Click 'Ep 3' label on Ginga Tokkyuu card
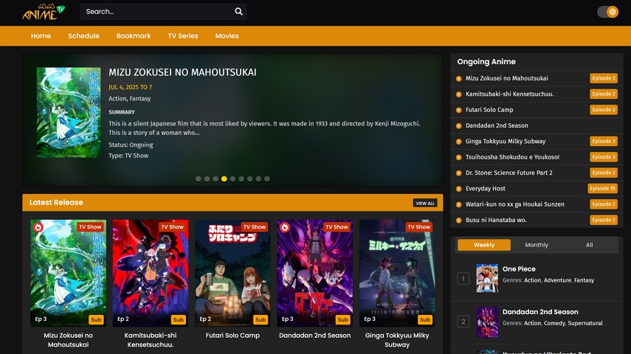631x354 pixels. pos(370,319)
